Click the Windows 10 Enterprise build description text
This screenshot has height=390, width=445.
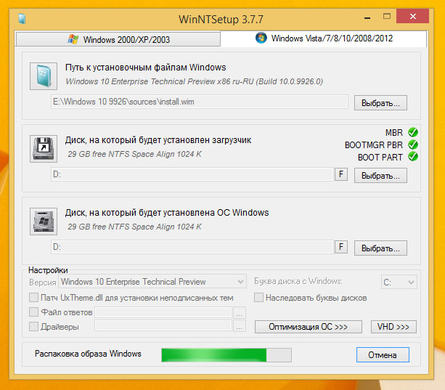click(x=195, y=82)
